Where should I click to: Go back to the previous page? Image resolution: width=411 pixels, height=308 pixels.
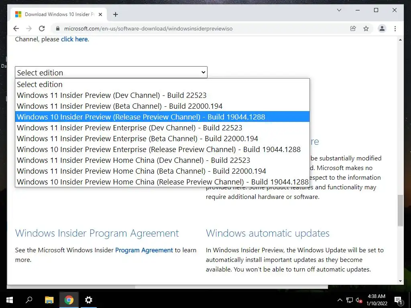tap(16, 28)
